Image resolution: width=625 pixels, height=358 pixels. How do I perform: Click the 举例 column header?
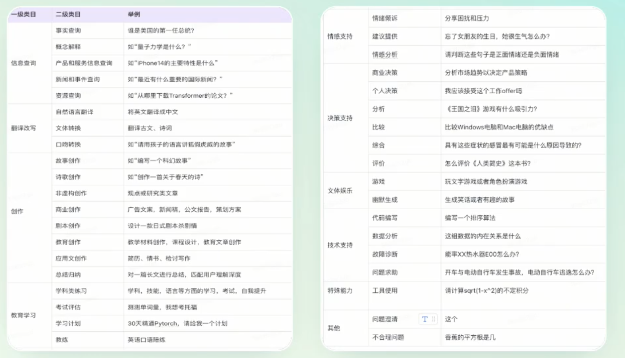tap(134, 14)
